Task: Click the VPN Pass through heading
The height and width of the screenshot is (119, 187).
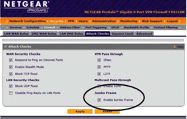Action: click(x=109, y=54)
